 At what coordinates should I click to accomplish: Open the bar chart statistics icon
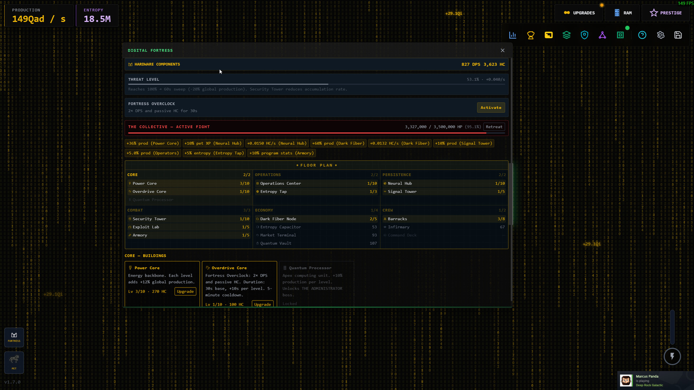513,35
